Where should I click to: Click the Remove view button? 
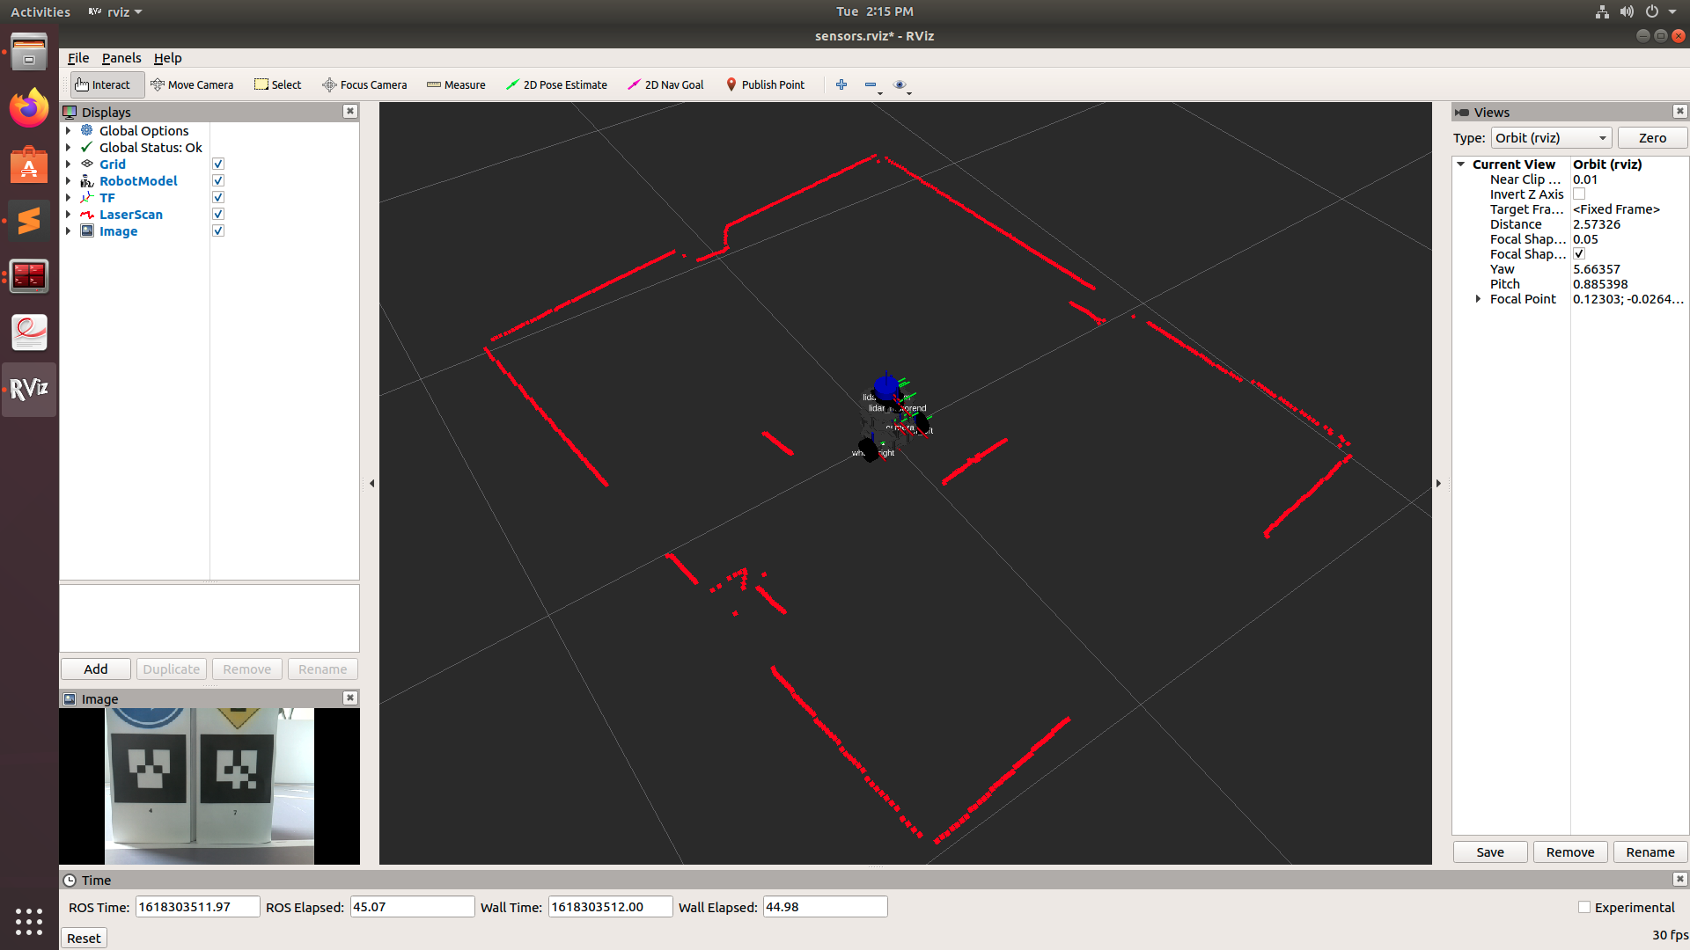[x=1570, y=852]
